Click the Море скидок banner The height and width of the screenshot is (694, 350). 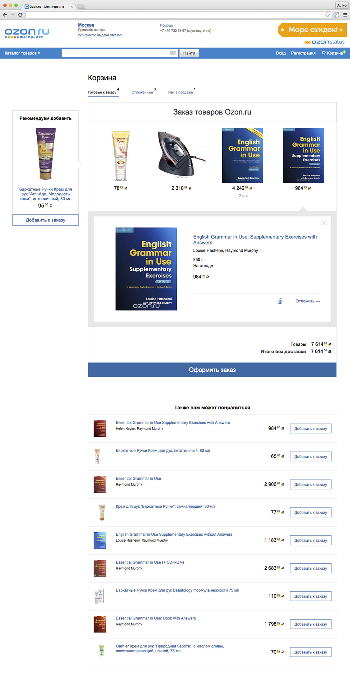point(312,30)
